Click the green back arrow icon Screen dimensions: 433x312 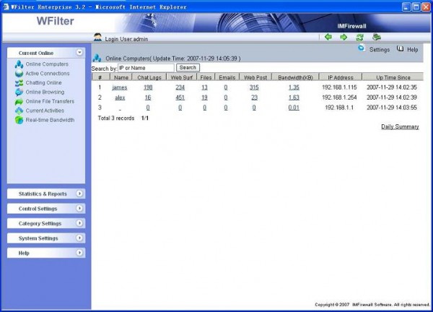(328, 37)
